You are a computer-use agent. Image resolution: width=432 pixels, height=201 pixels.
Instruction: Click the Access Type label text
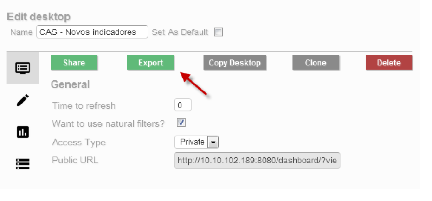pos(79,143)
